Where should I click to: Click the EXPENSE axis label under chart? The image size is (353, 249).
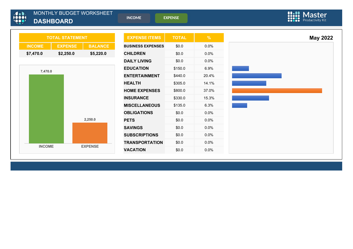coord(90,146)
